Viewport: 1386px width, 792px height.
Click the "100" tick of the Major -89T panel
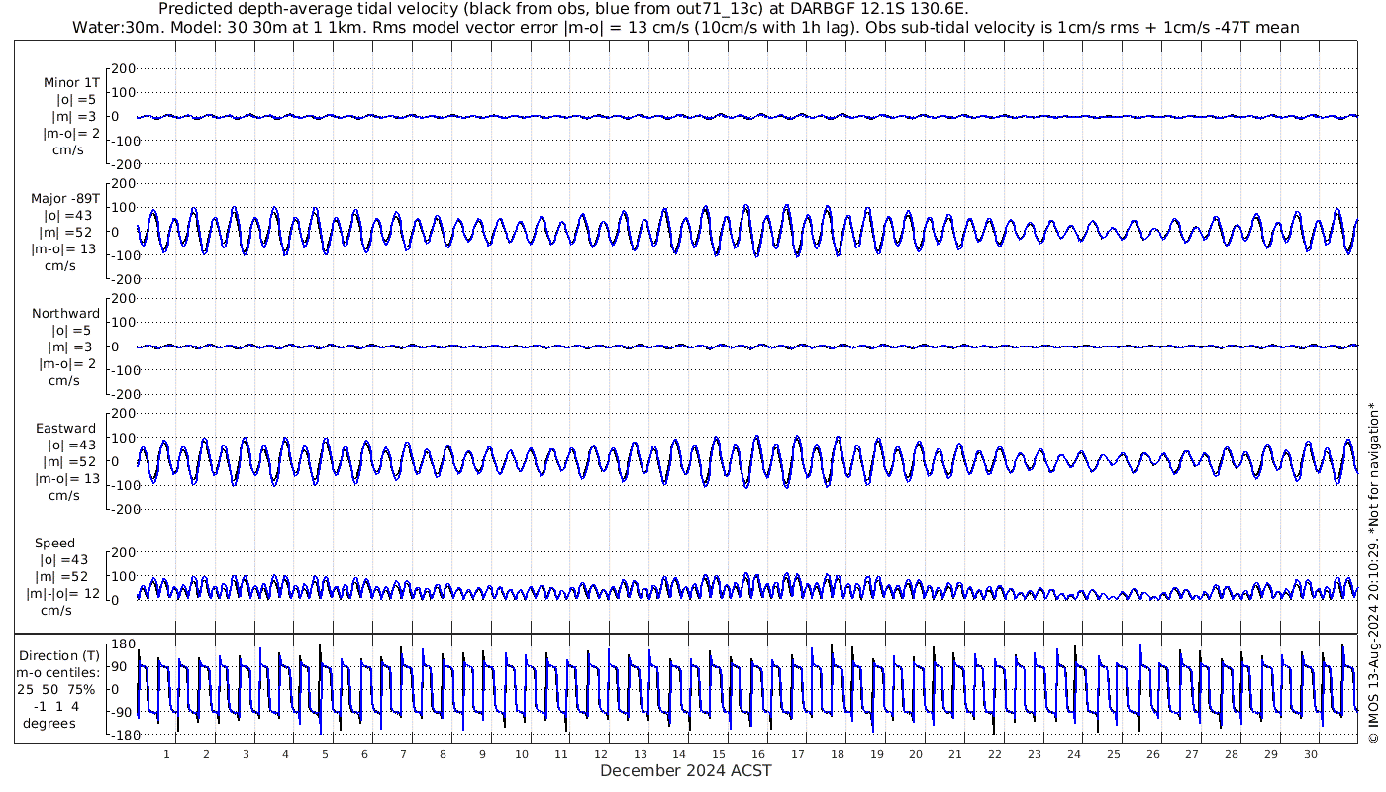point(123,208)
